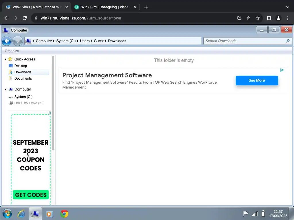This screenshot has width=294, height=220.
Task: Switch to the Win7 Simu Changelog tab
Action: point(106,7)
